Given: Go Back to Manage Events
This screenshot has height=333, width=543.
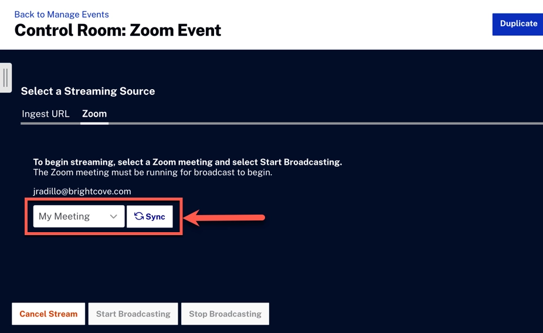Looking at the screenshot, I should (62, 14).
